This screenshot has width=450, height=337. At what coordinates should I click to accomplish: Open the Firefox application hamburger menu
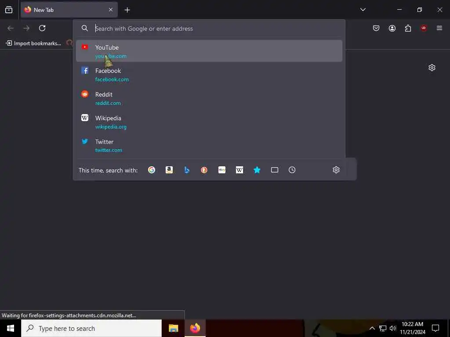click(x=439, y=28)
